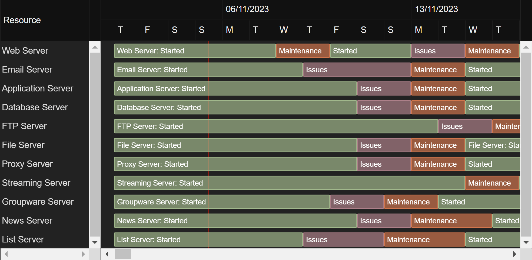
Task: Select the Groupware Server Issues bar
Action: pos(356,202)
